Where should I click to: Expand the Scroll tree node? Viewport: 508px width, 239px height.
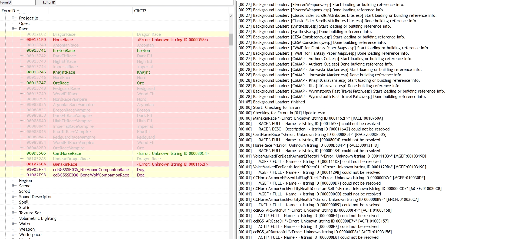[x=13, y=191]
